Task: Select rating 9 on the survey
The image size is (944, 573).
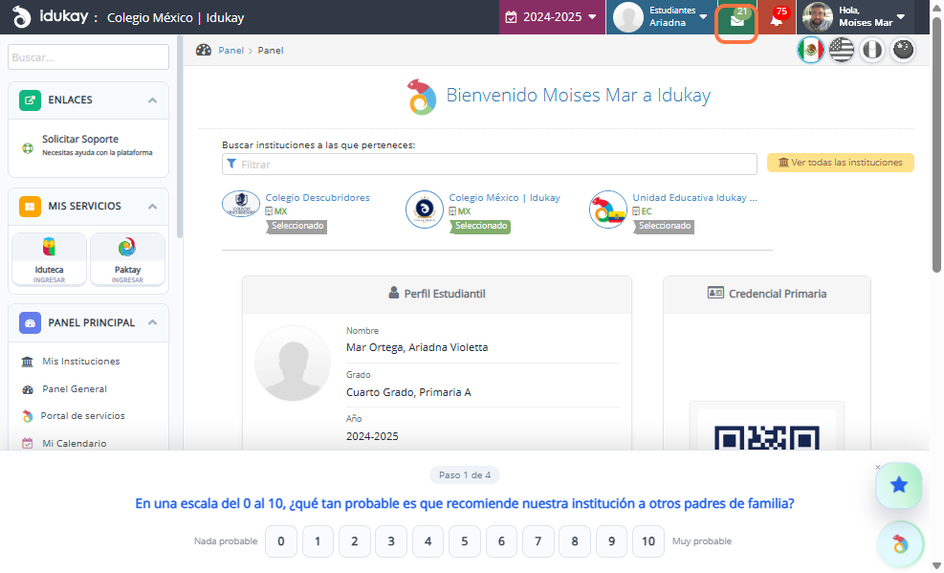Action: coord(612,541)
